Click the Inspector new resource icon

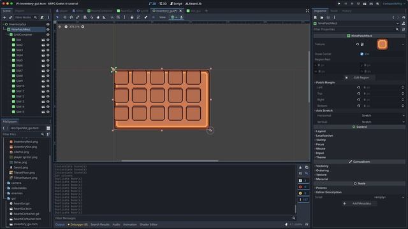point(316,17)
